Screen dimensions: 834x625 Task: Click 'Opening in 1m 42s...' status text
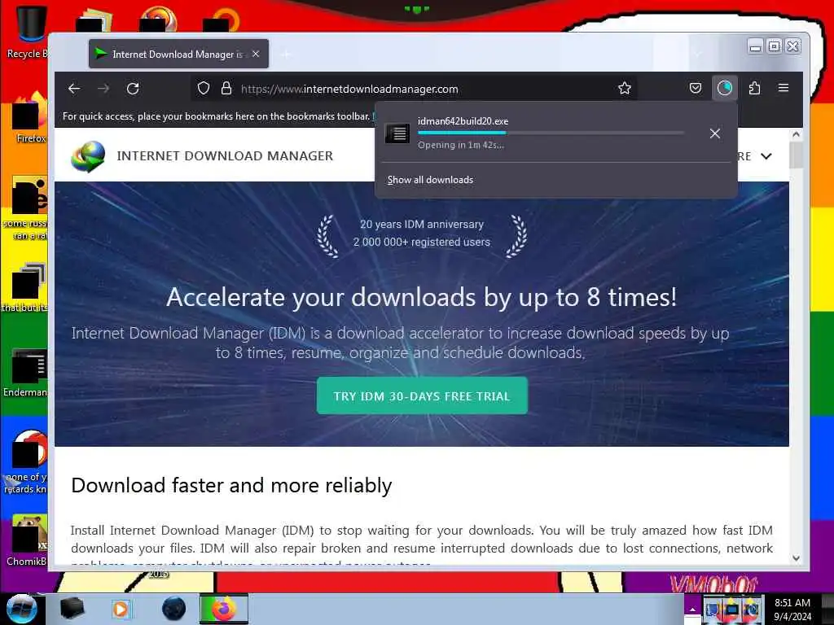tap(461, 145)
